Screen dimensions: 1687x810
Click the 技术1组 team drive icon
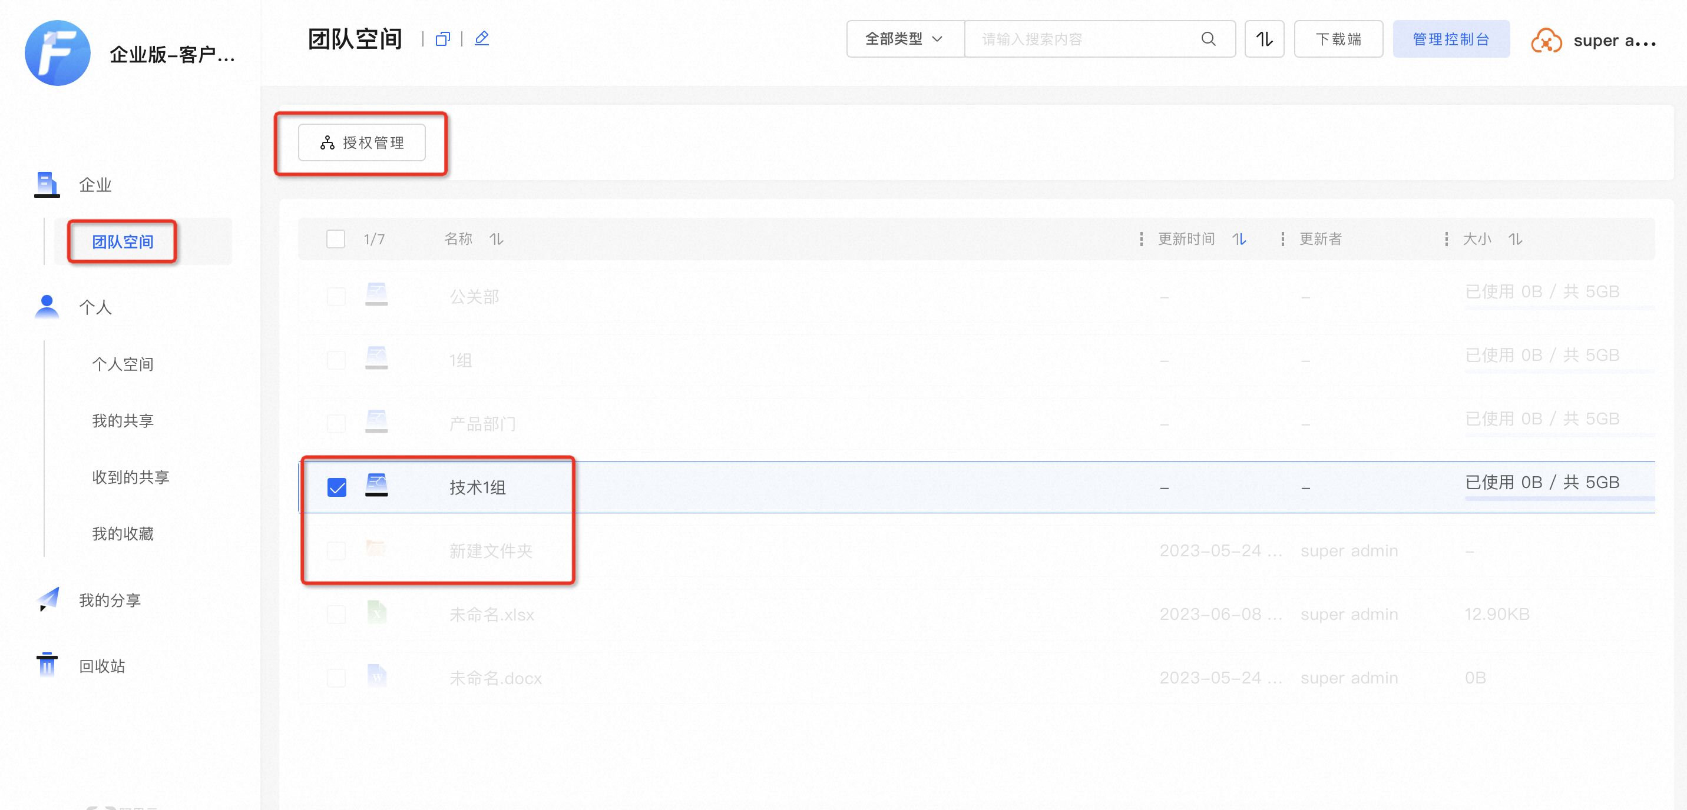click(x=376, y=486)
